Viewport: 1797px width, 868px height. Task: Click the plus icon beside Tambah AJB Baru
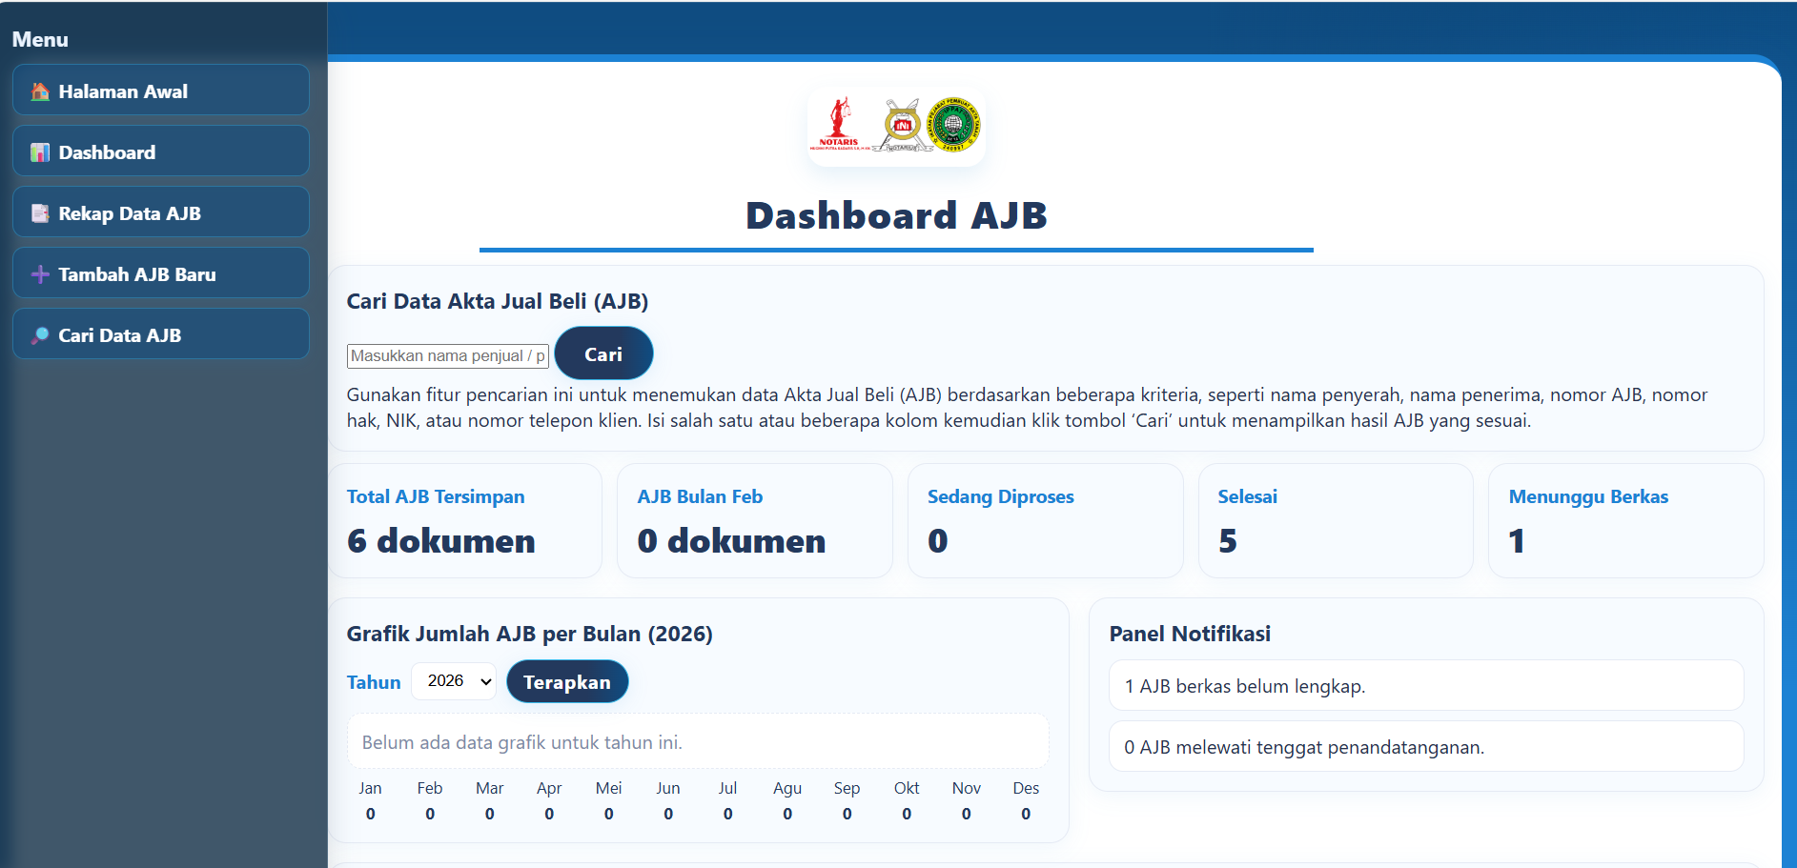pos(39,273)
